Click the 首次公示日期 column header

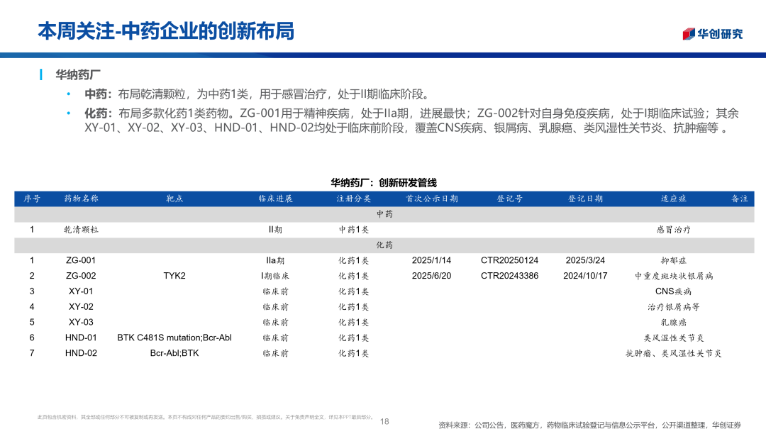431,199
